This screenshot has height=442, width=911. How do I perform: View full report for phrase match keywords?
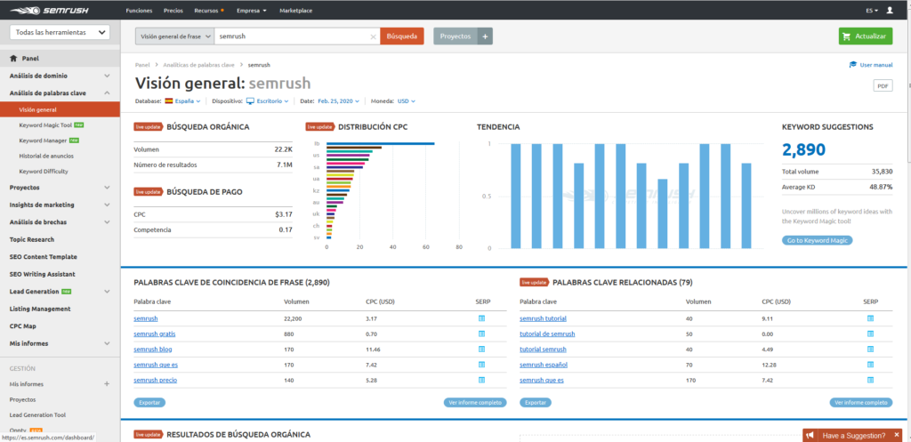tap(475, 403)
